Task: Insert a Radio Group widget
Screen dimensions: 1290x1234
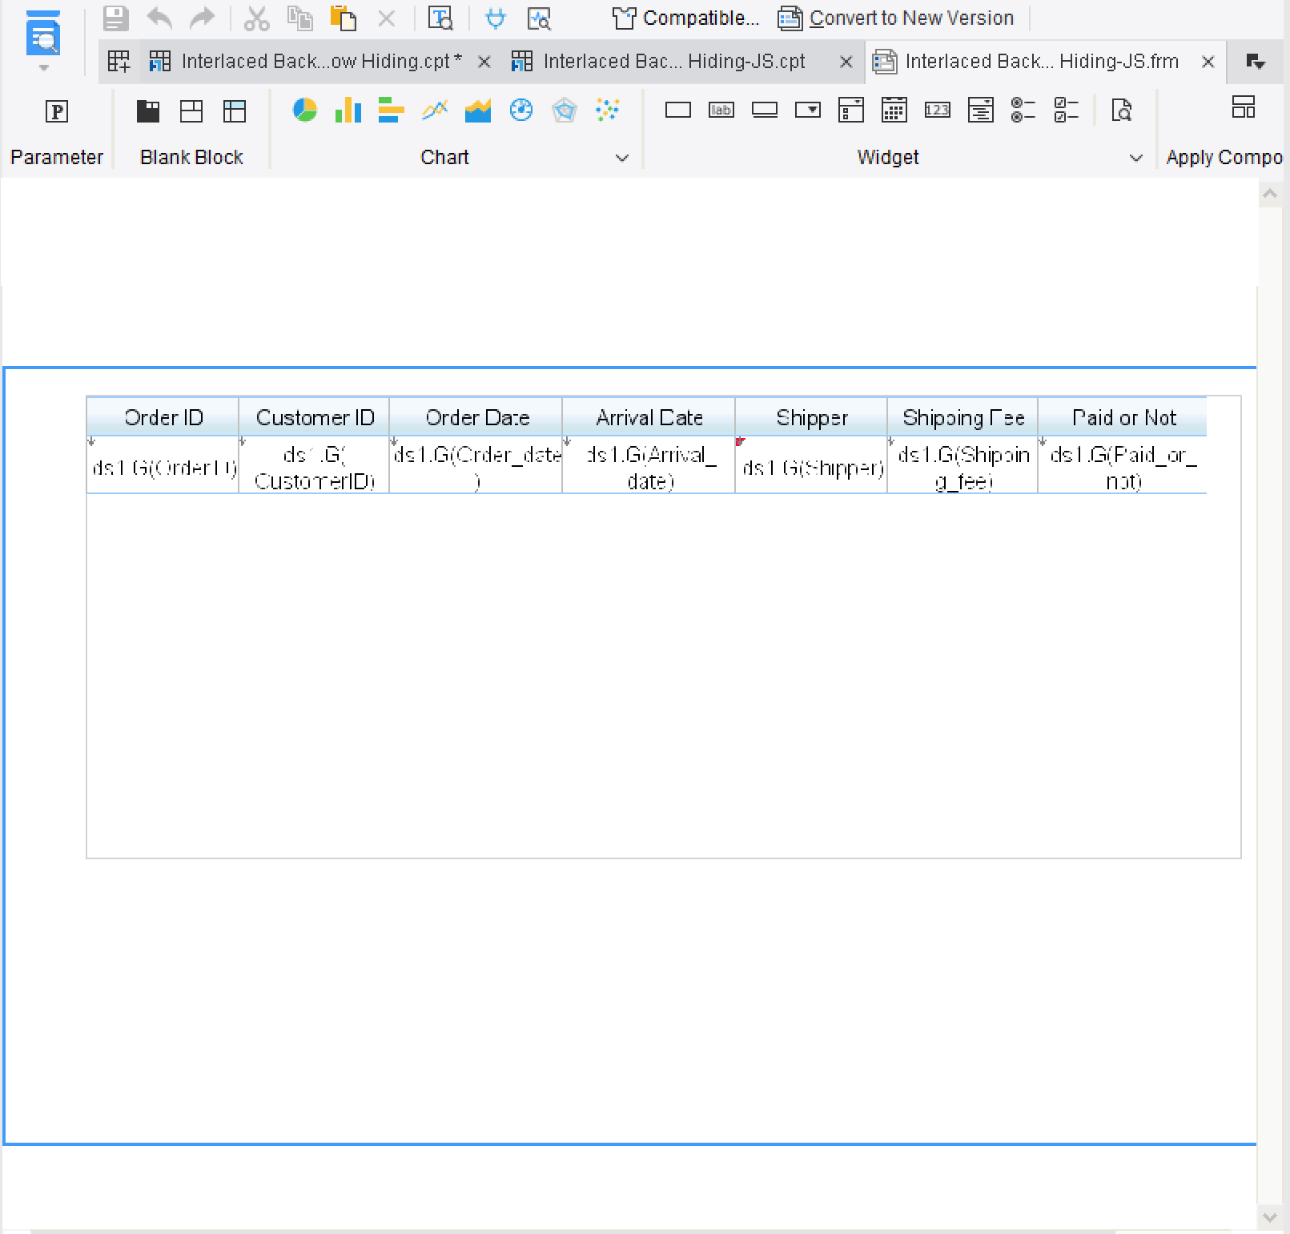Action: (x=1023, y=111)
